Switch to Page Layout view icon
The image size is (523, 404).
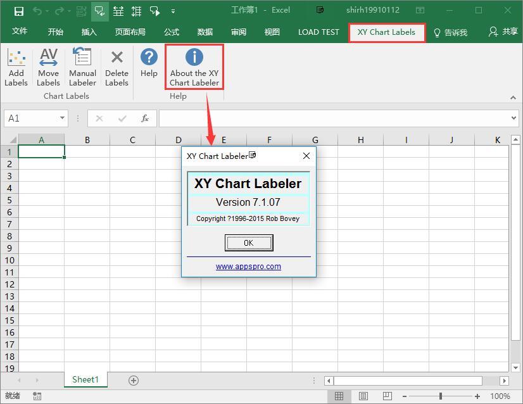point(363,396)
